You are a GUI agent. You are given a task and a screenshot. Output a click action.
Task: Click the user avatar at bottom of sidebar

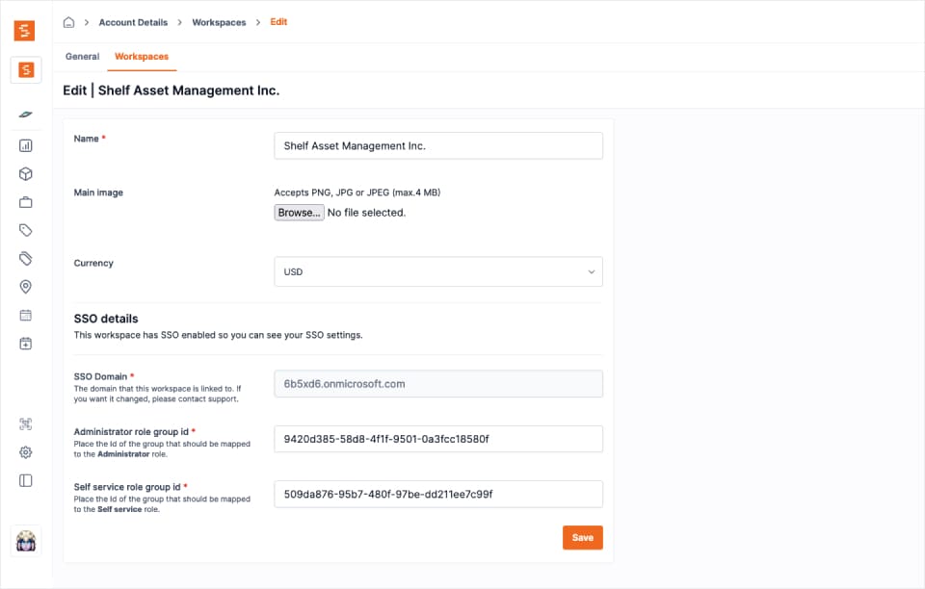point(26,540)
